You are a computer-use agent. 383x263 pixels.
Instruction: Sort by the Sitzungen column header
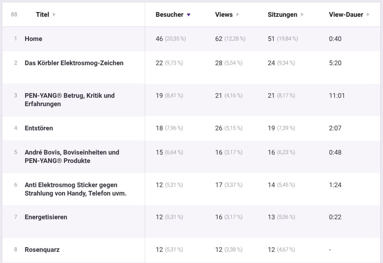pos(282,15)
